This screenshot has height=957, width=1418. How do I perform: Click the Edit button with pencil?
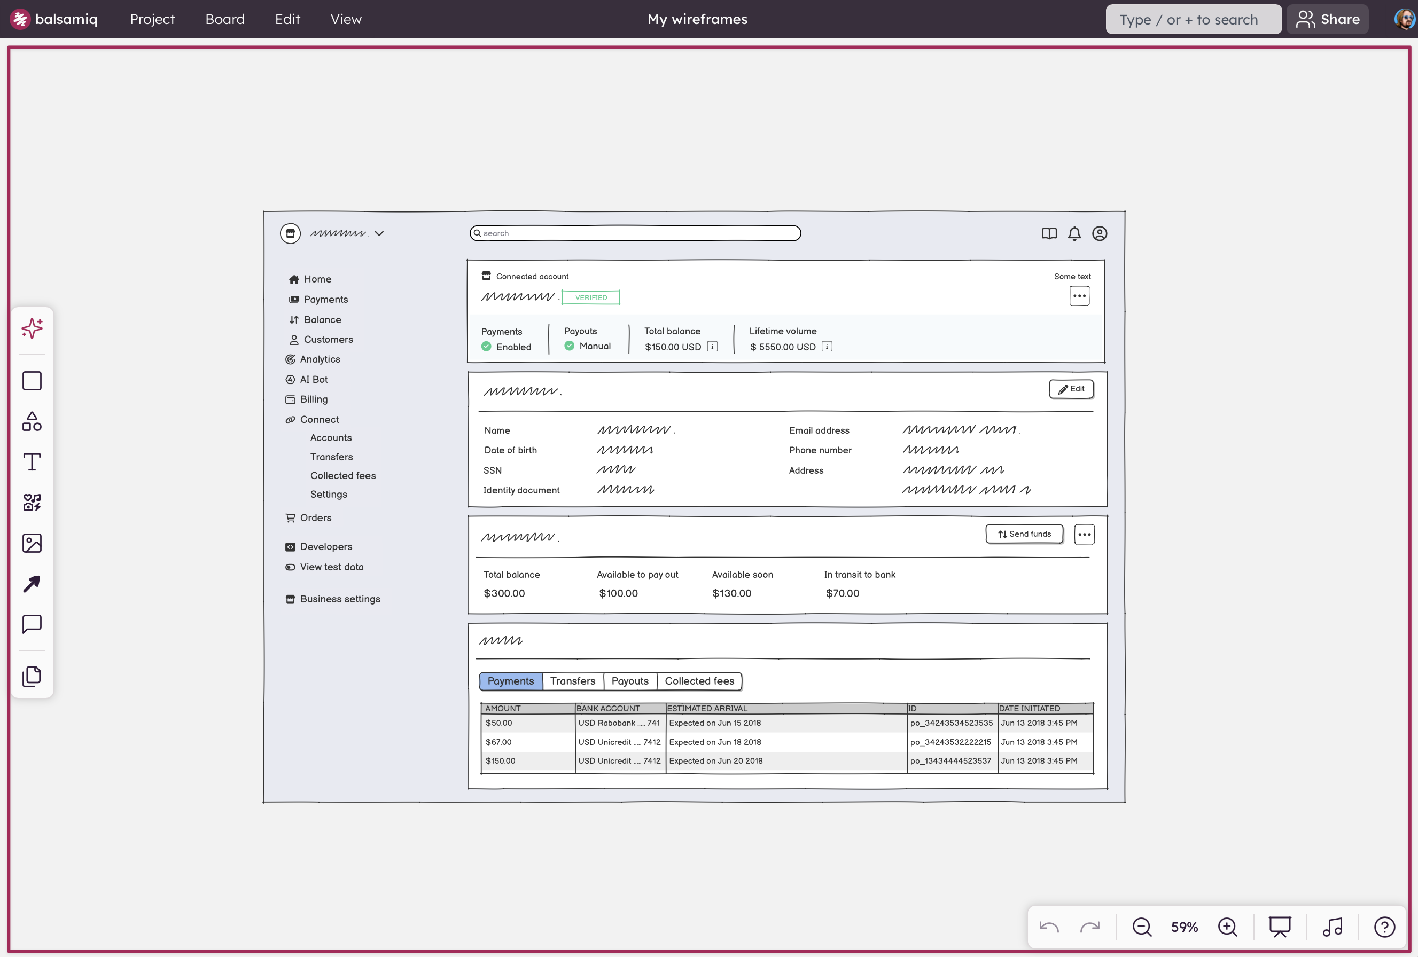click(x=1071, y=389)
